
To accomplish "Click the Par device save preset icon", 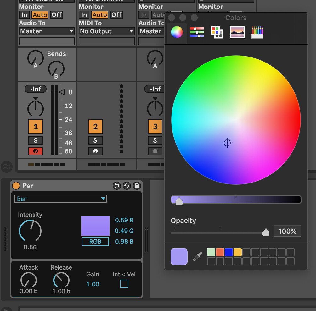I will [137, 186].
